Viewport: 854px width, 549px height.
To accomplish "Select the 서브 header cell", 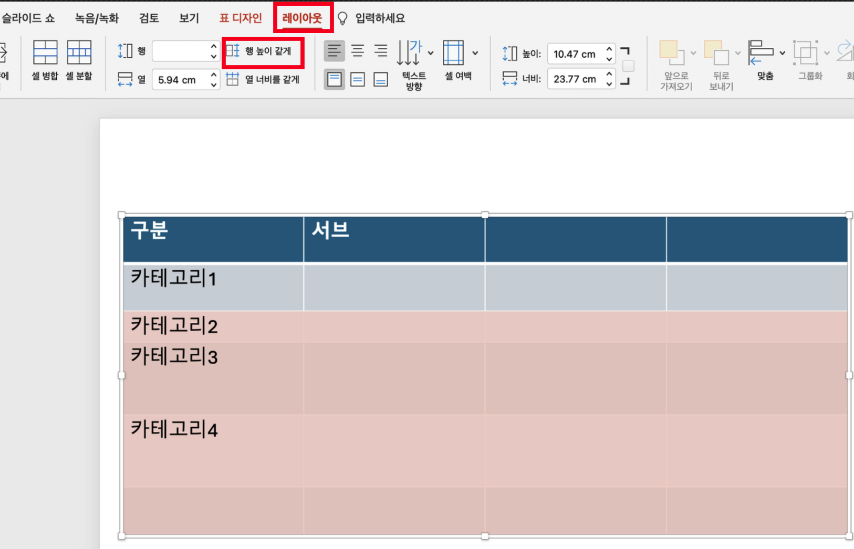I will (x=394, y=239).
